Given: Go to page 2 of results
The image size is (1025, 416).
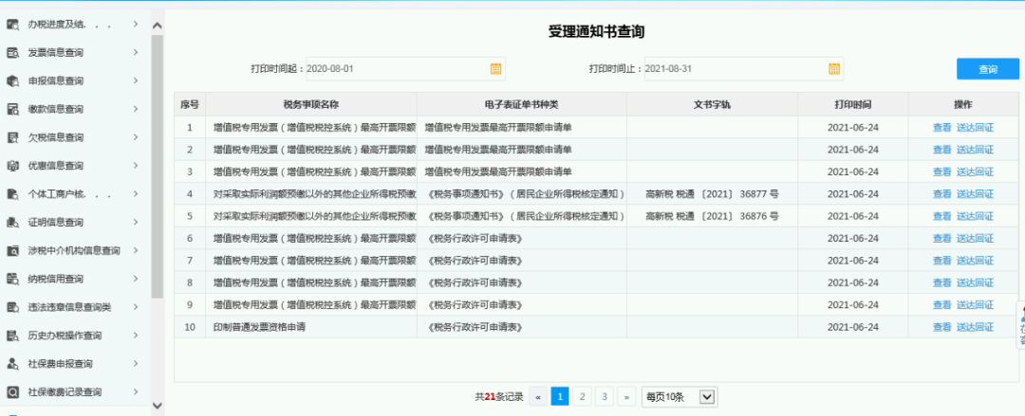Looking at the screenshot, I should click(582, 397).
